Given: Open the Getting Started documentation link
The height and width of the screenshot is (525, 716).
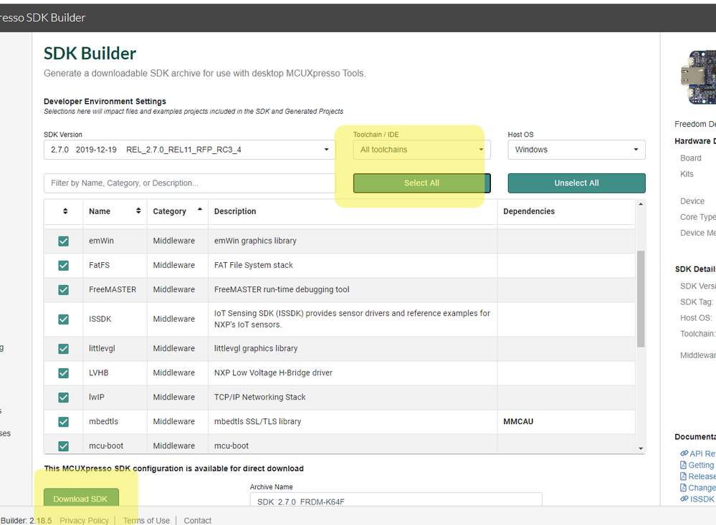Looking at the screenshot, I should pyautogui.click(x=697, y=465).
